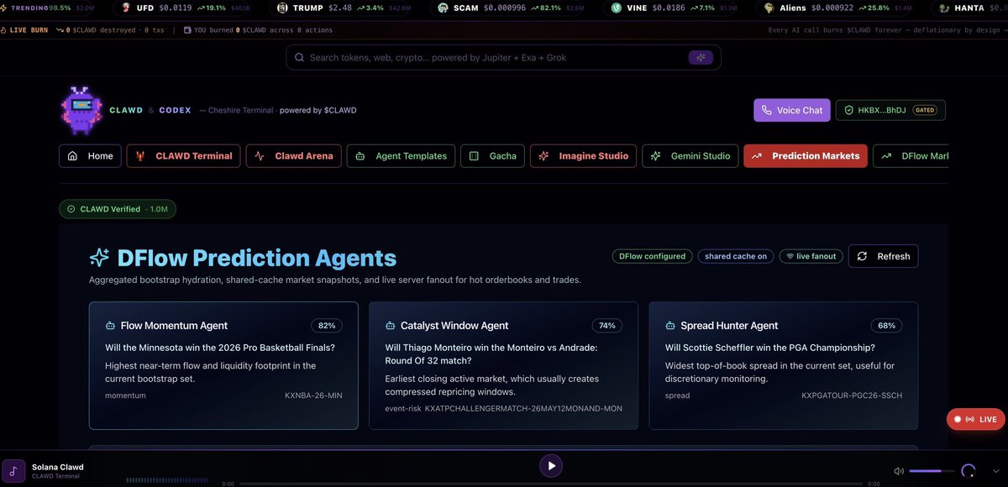Click the Live Burn flame icon
Image resolution: width=1008 pixels, height=487 pixels.
[4, 29]
